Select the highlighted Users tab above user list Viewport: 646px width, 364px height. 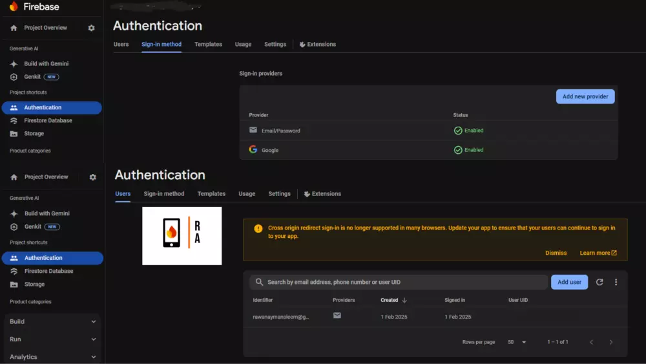pos(123,194)
